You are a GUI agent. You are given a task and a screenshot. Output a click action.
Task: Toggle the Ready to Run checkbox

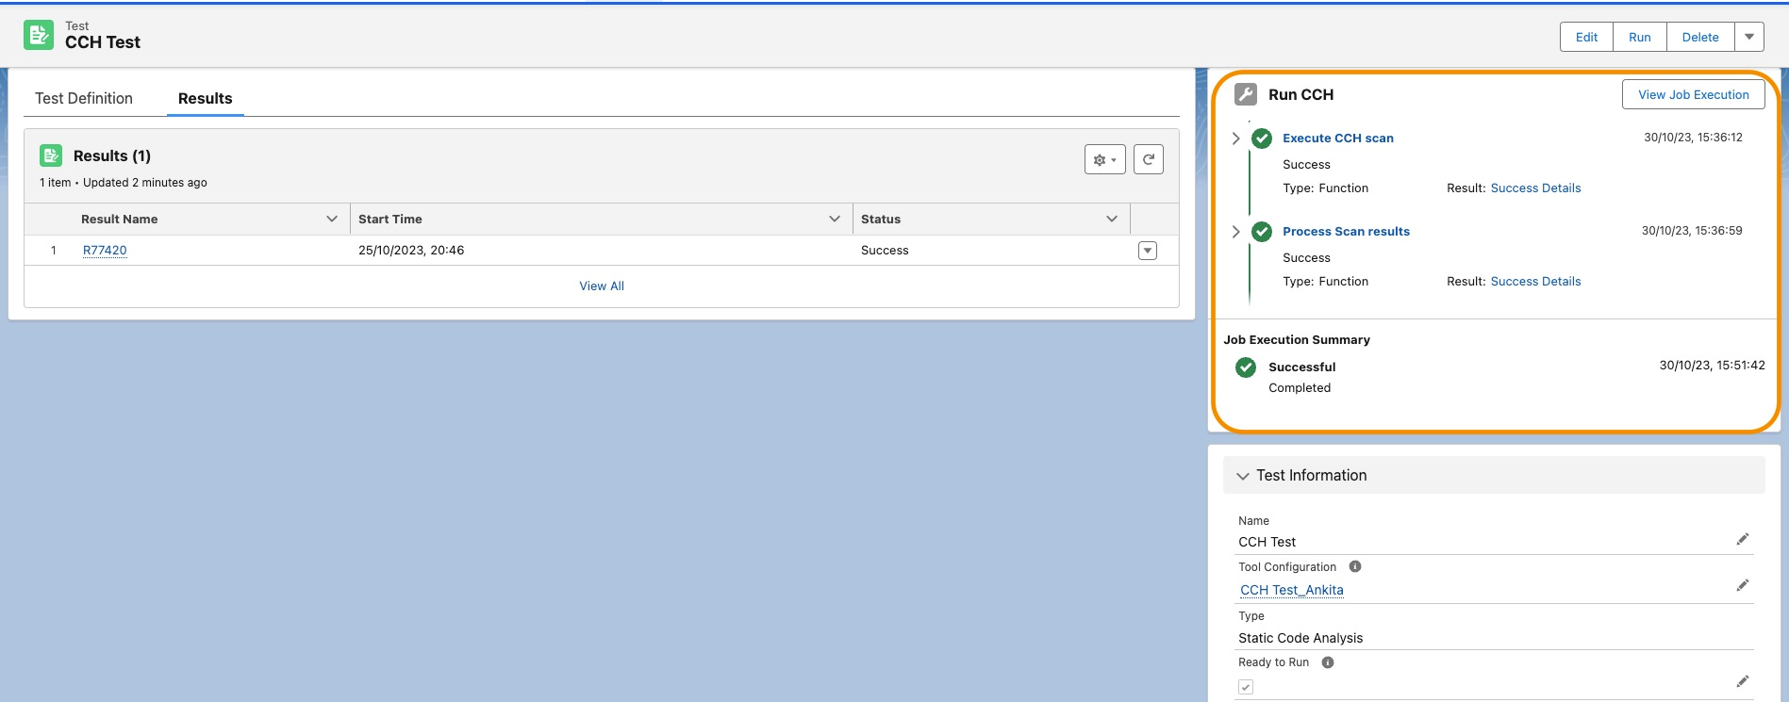click(x=1246, y=687)
